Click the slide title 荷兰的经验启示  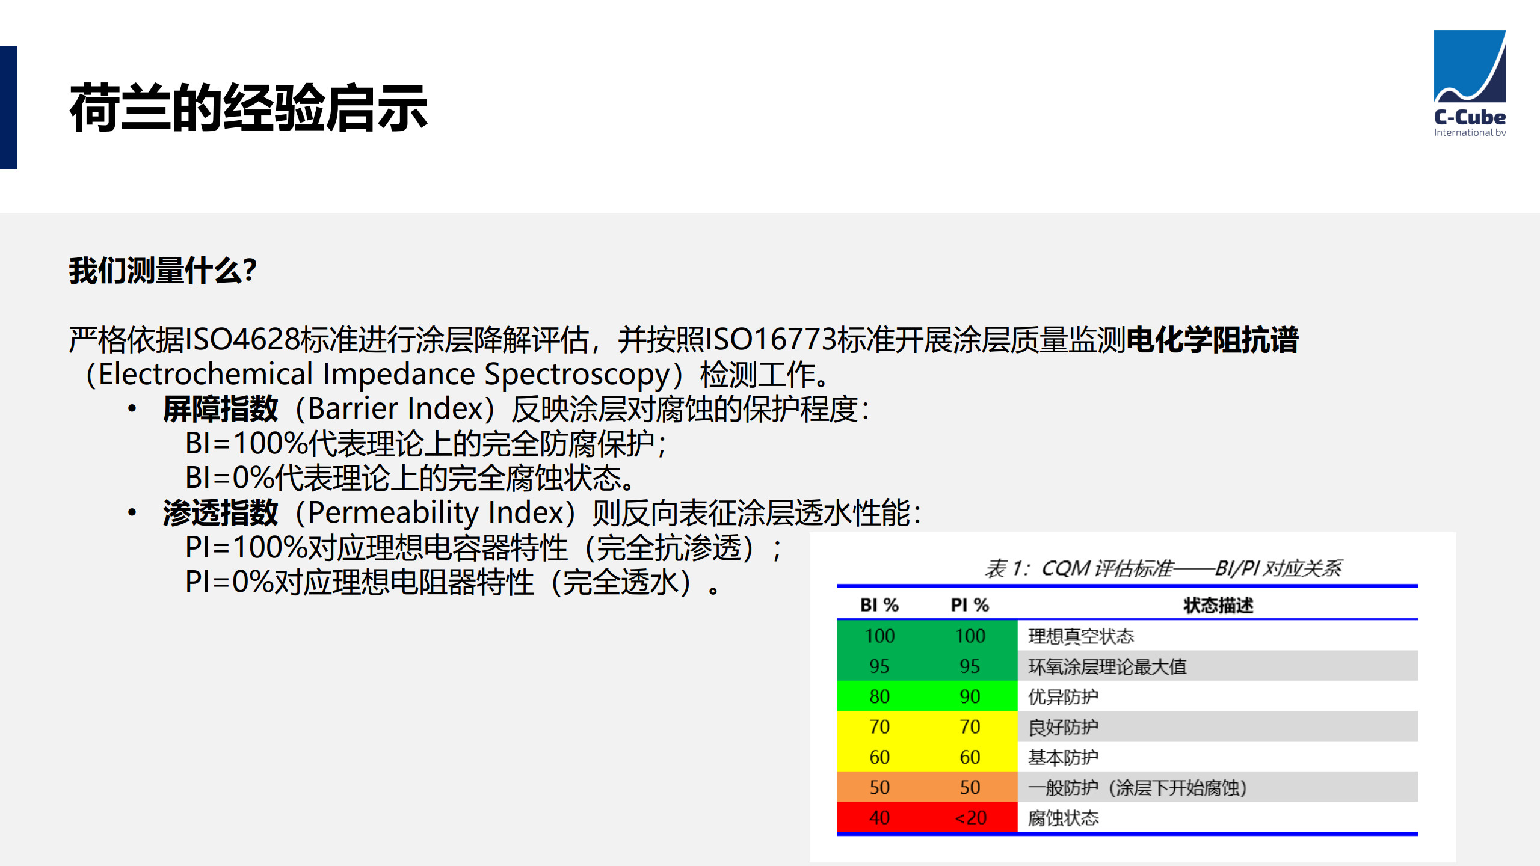[x=248, y=109]
